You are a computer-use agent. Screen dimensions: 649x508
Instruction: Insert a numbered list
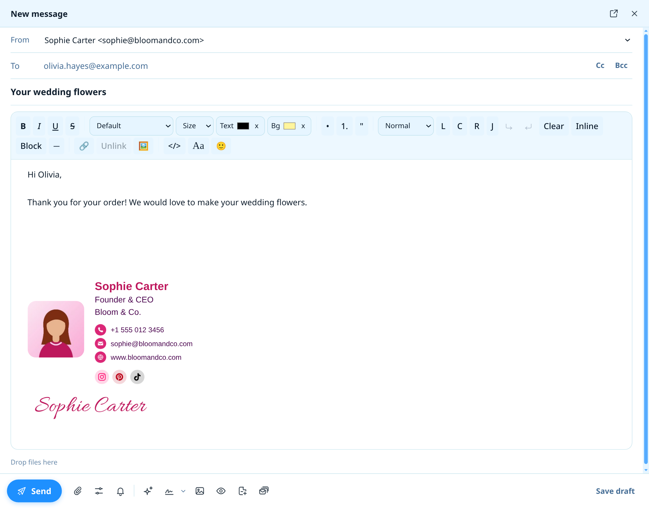tap(344, 126)
